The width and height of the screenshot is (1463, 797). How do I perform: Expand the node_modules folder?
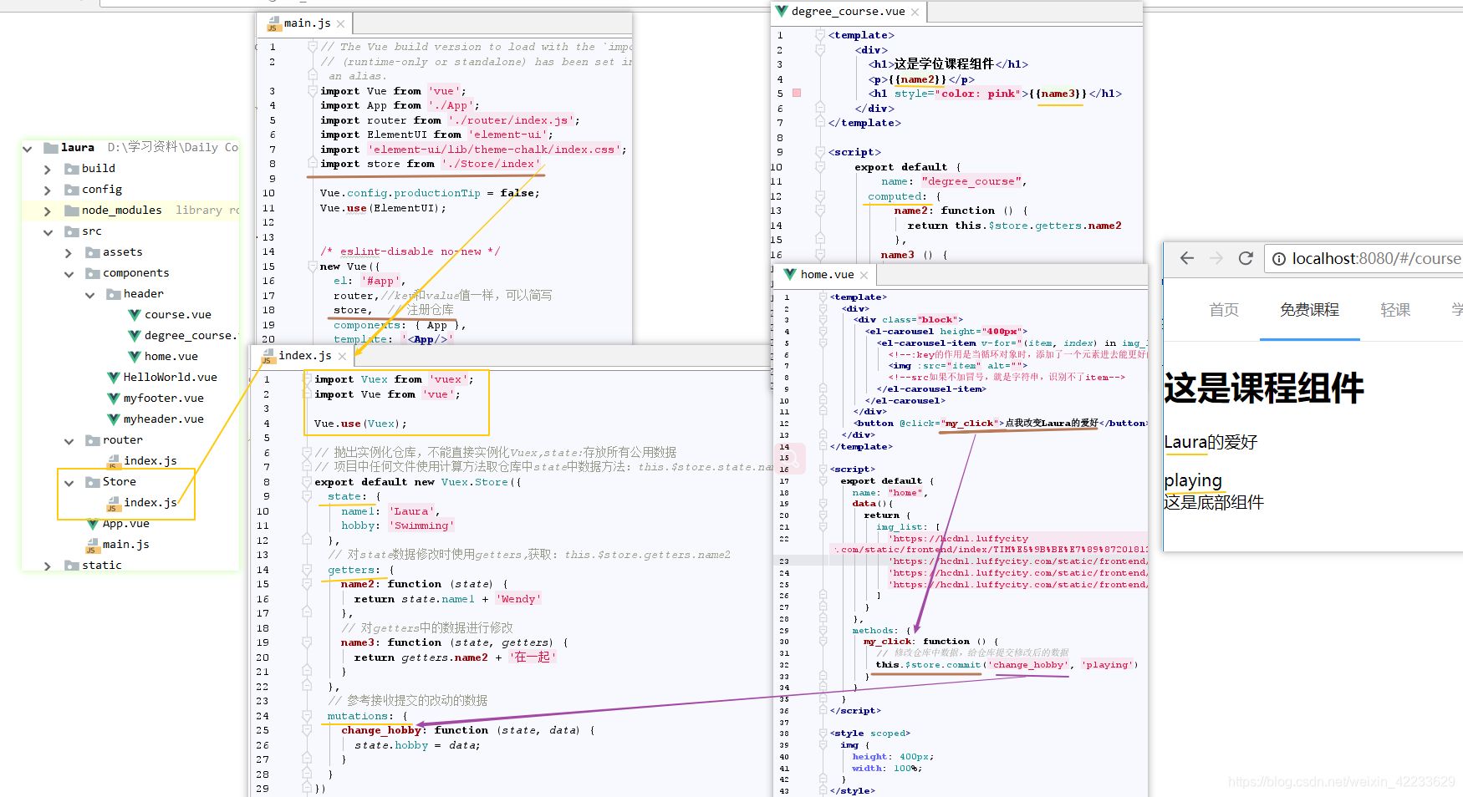click(x=48, y=211)
